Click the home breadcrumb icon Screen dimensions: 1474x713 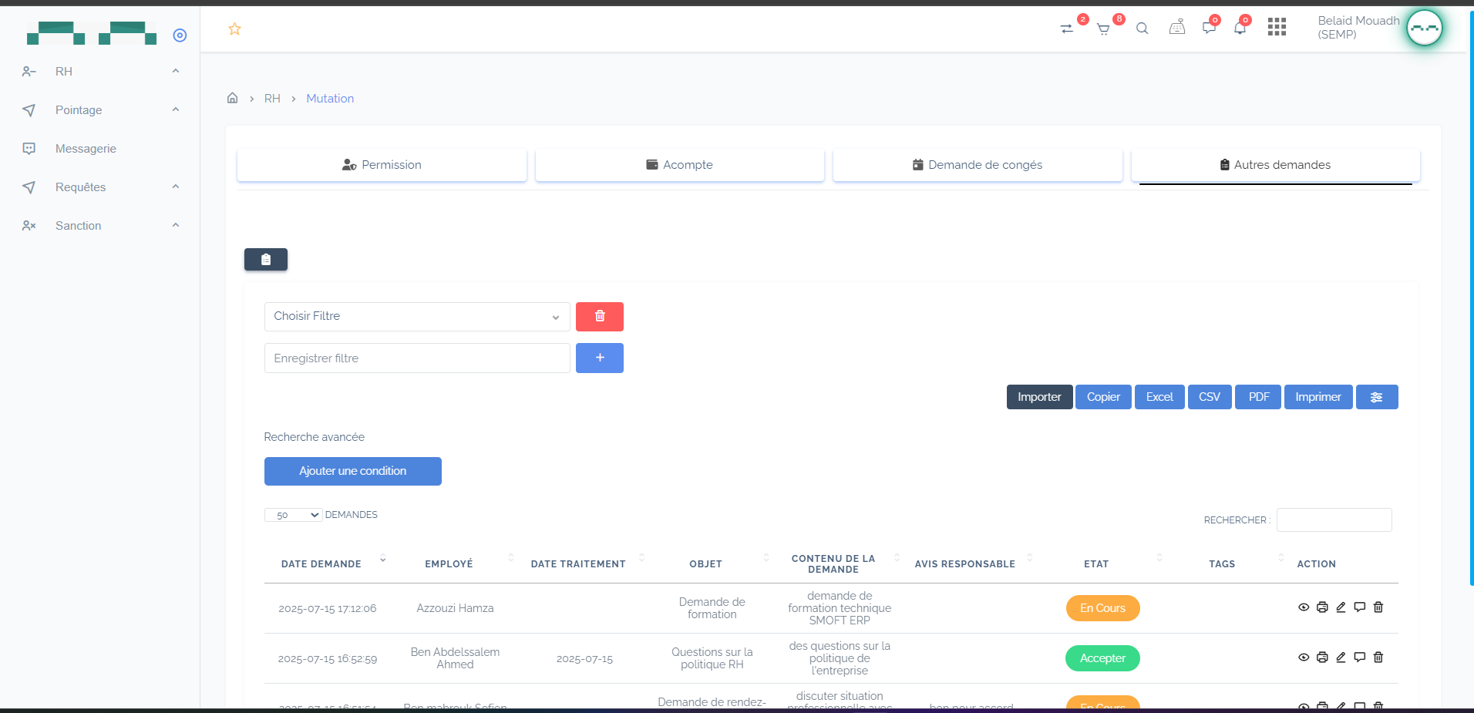click(232, 98)
